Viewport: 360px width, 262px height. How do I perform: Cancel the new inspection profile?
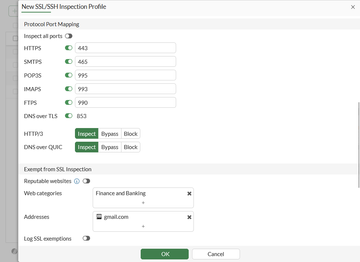216,254
